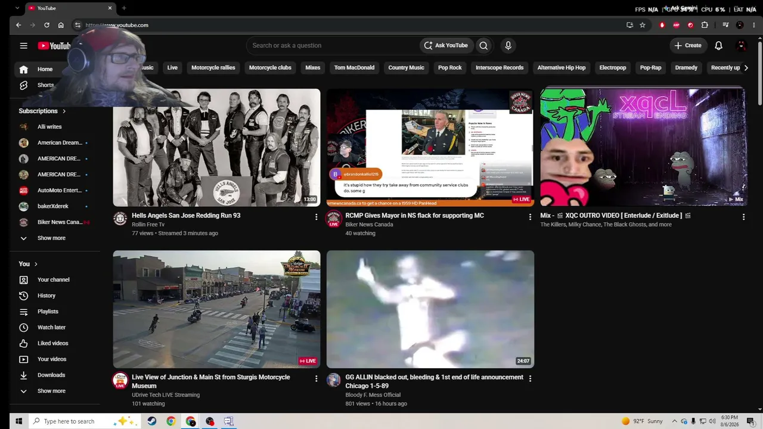Open the browser media controls icon
This screenshot has height=429, width=763.
[x=725, y=25]
